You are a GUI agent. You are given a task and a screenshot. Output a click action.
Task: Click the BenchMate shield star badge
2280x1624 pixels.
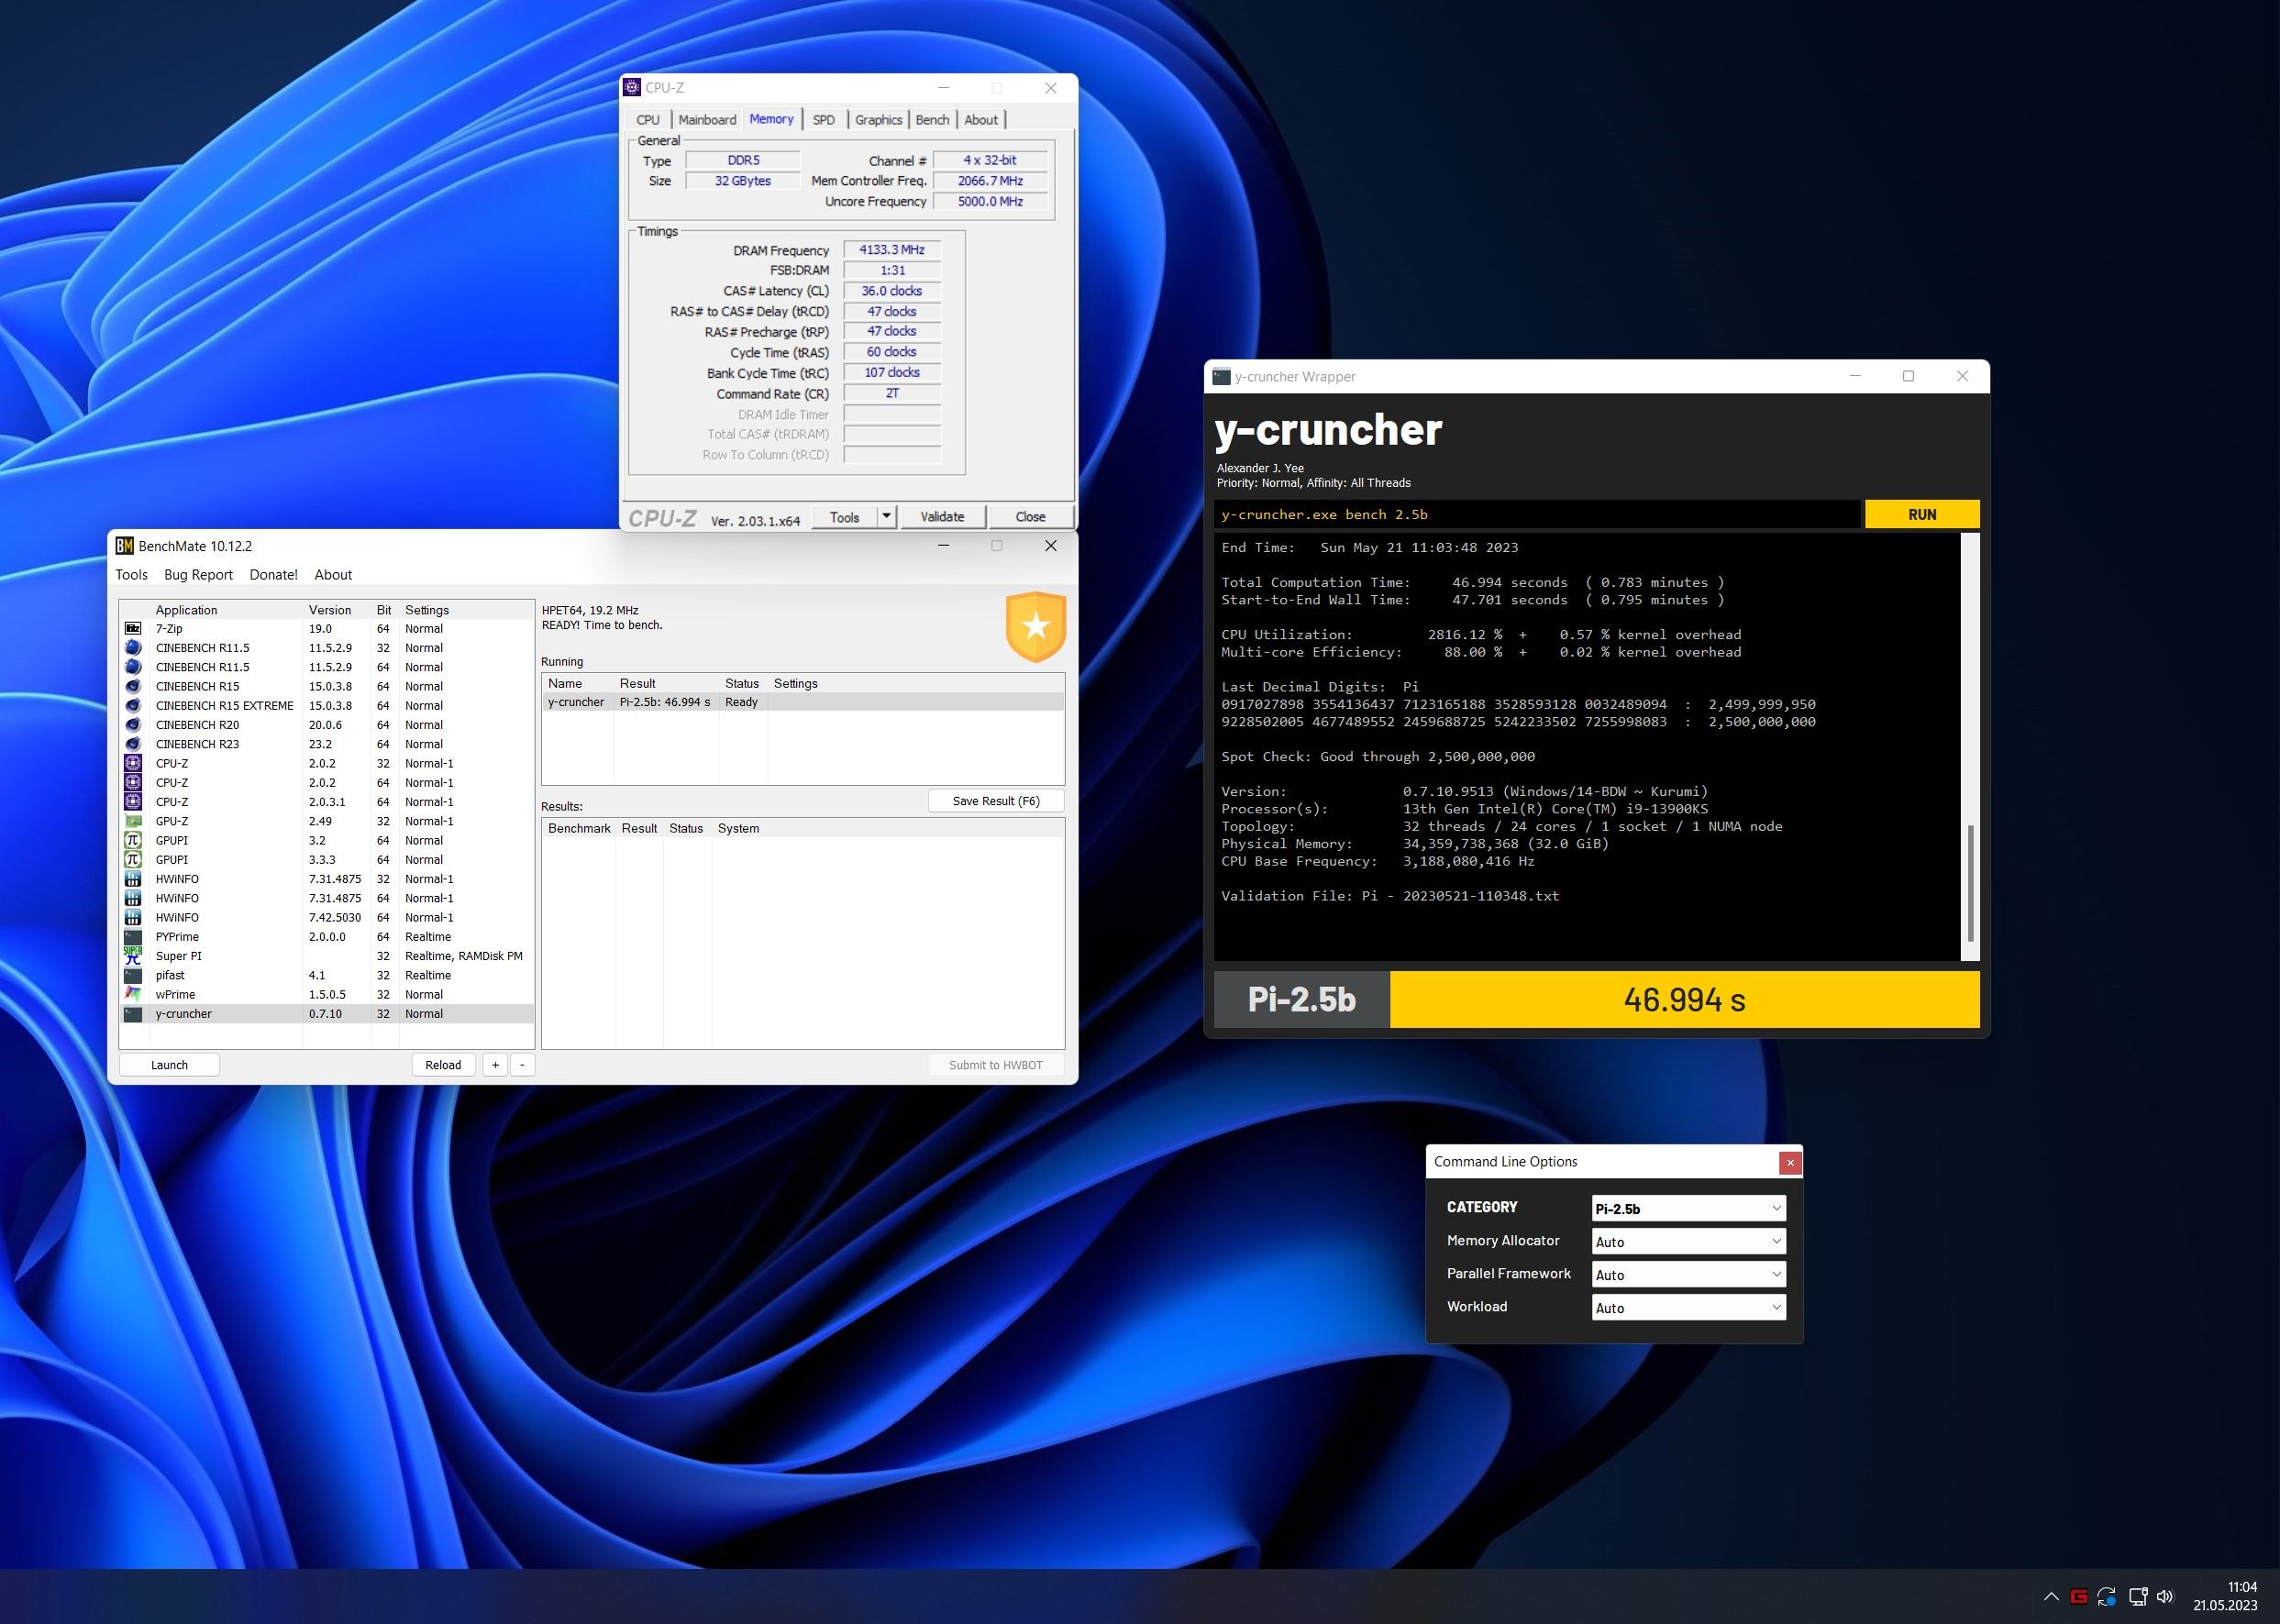[x=1035, y=627]
